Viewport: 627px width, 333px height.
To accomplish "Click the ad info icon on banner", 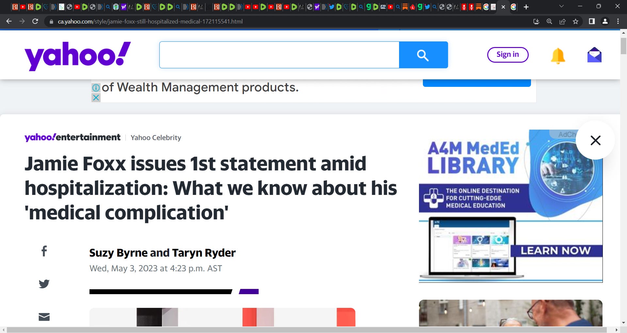I will pyautogui.click(x=96, y=87).
